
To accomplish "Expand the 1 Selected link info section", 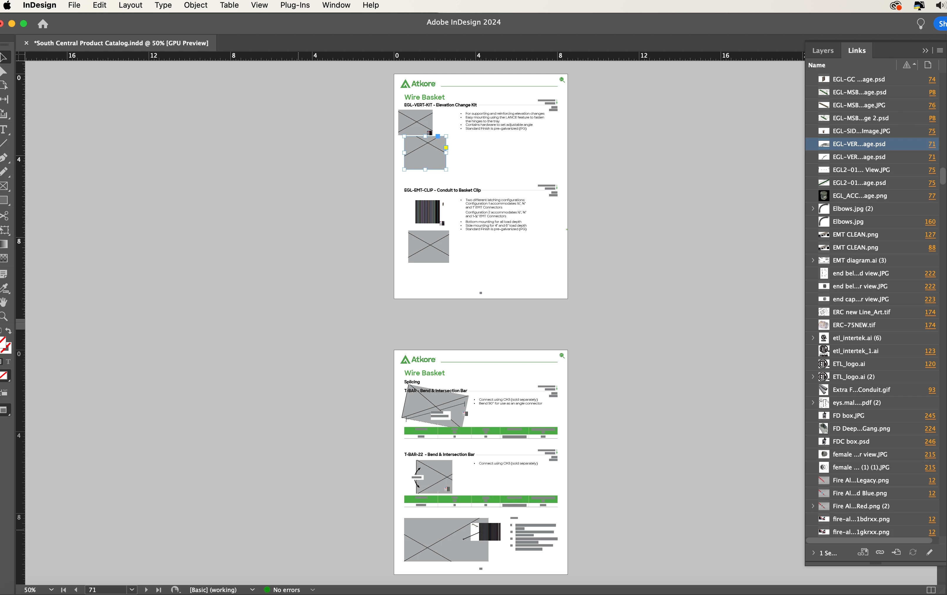I will (813, 553).
